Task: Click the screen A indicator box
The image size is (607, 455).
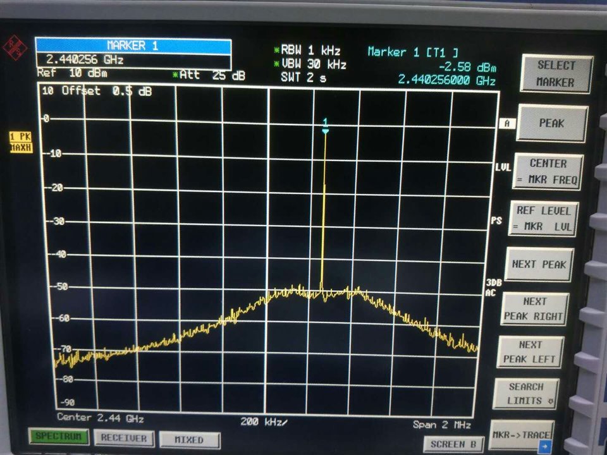Action: (x=506, y=123)
